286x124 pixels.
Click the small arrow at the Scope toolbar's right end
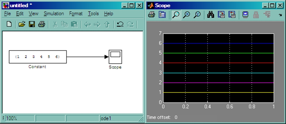[x=280, y=15]
